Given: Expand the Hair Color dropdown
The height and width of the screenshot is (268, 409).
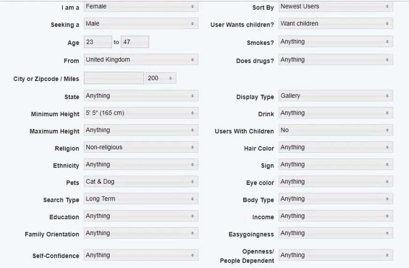Looking at the screenshot, I should pos(335,148).
